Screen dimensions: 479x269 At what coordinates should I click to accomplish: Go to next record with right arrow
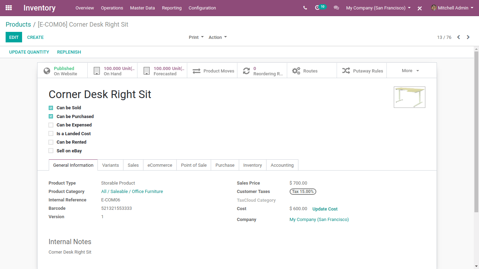pos(468,37)
